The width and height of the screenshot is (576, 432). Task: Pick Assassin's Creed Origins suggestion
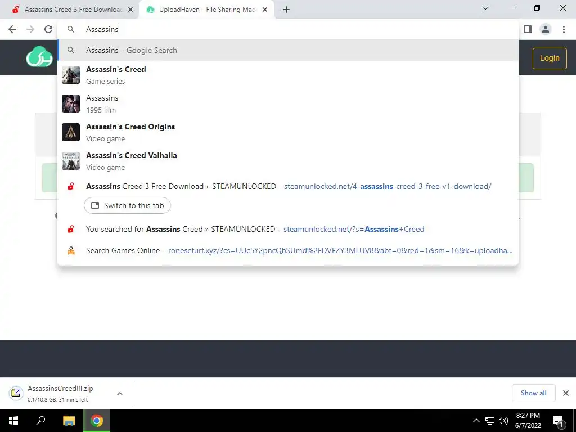[x=288, y=132]
